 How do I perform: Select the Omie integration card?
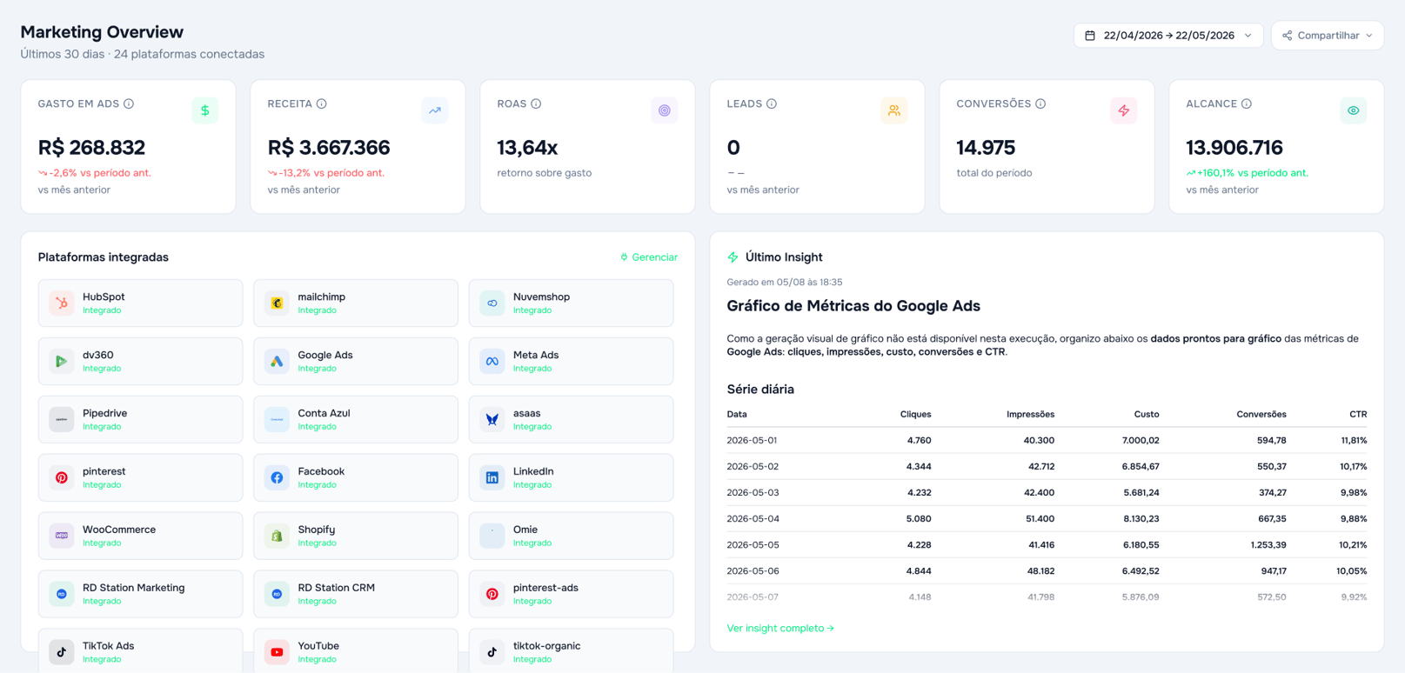click(x=571, y=536)
